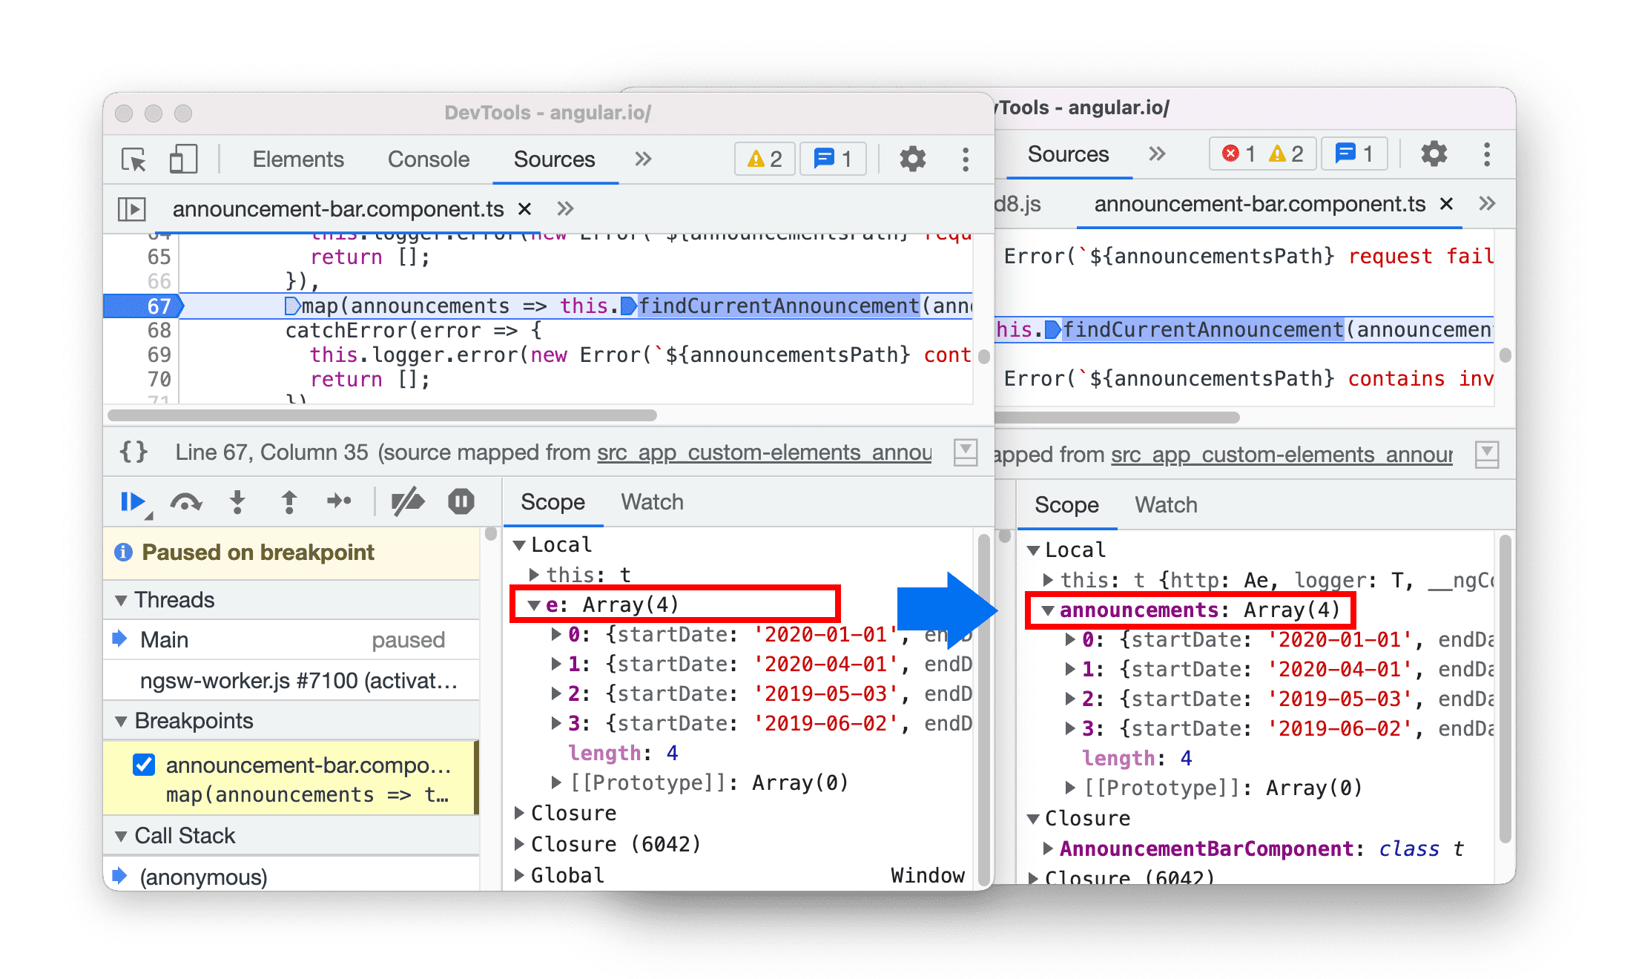
Task: Click the Step over next function call icon
Action: point(185,506)
